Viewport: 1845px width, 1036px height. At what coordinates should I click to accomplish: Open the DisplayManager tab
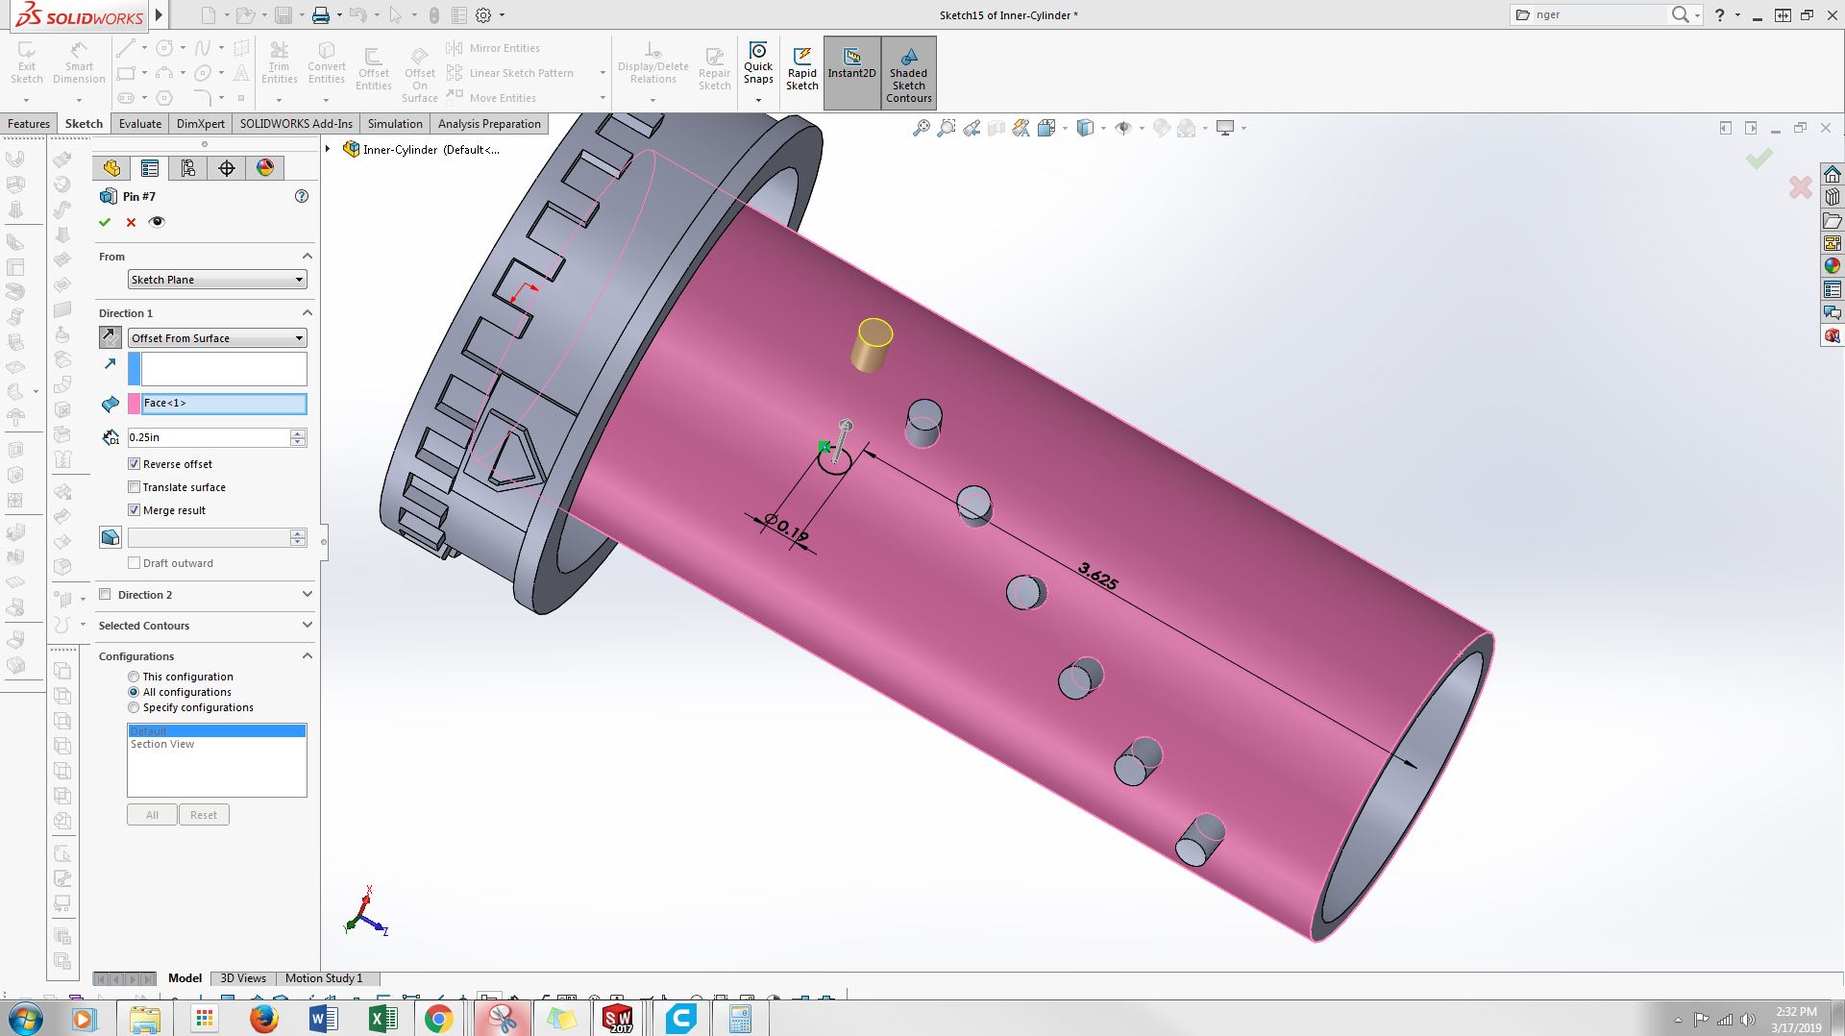pos(265,168)
